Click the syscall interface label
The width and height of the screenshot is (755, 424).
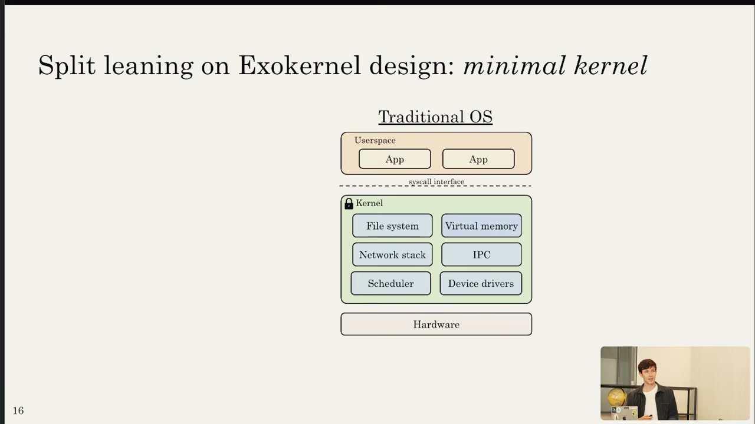[x=436, y=181]
